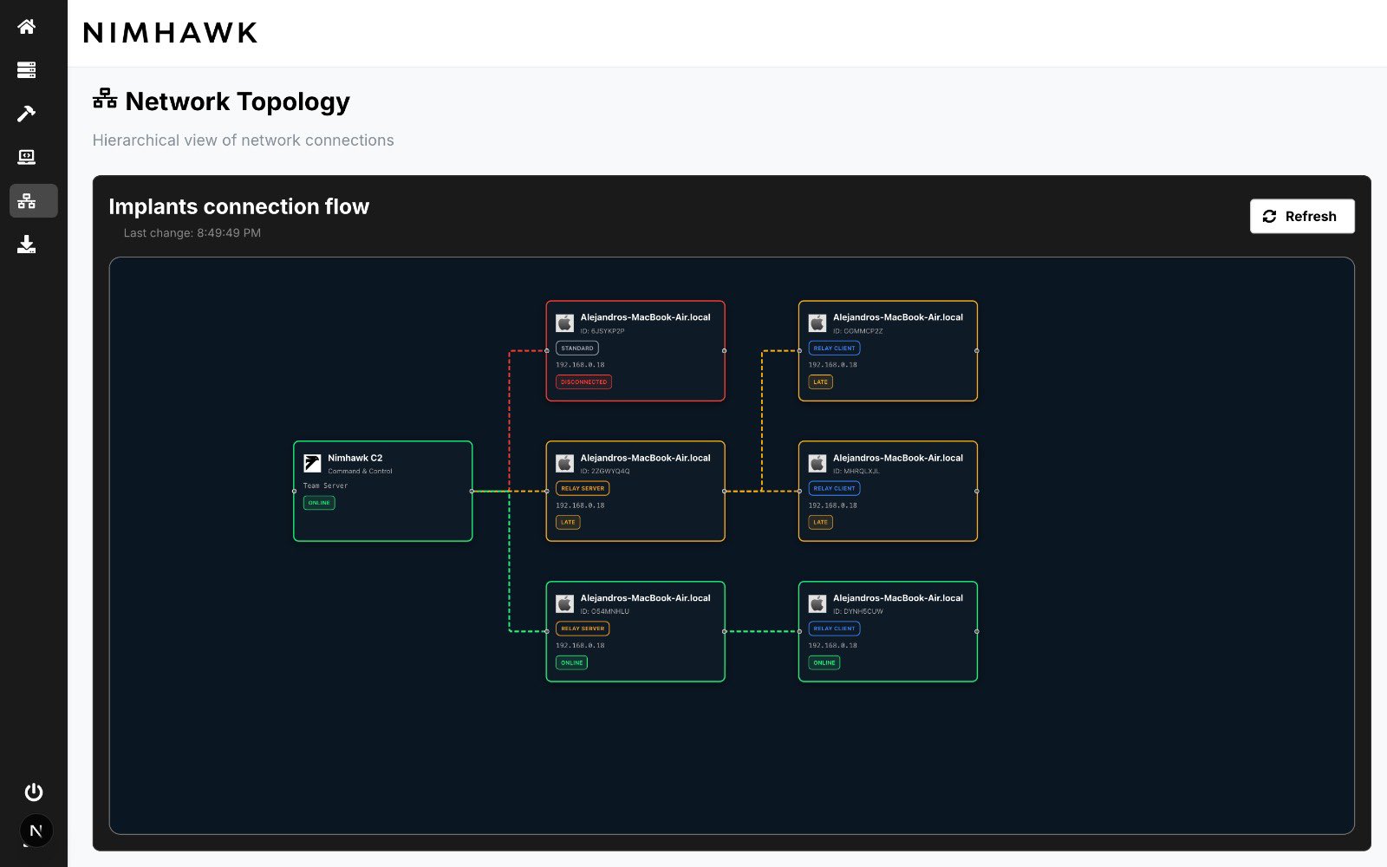Click Apple icon on node DYNH5CUW
The width and height of the screenshot is (1387, 867).
817,603
